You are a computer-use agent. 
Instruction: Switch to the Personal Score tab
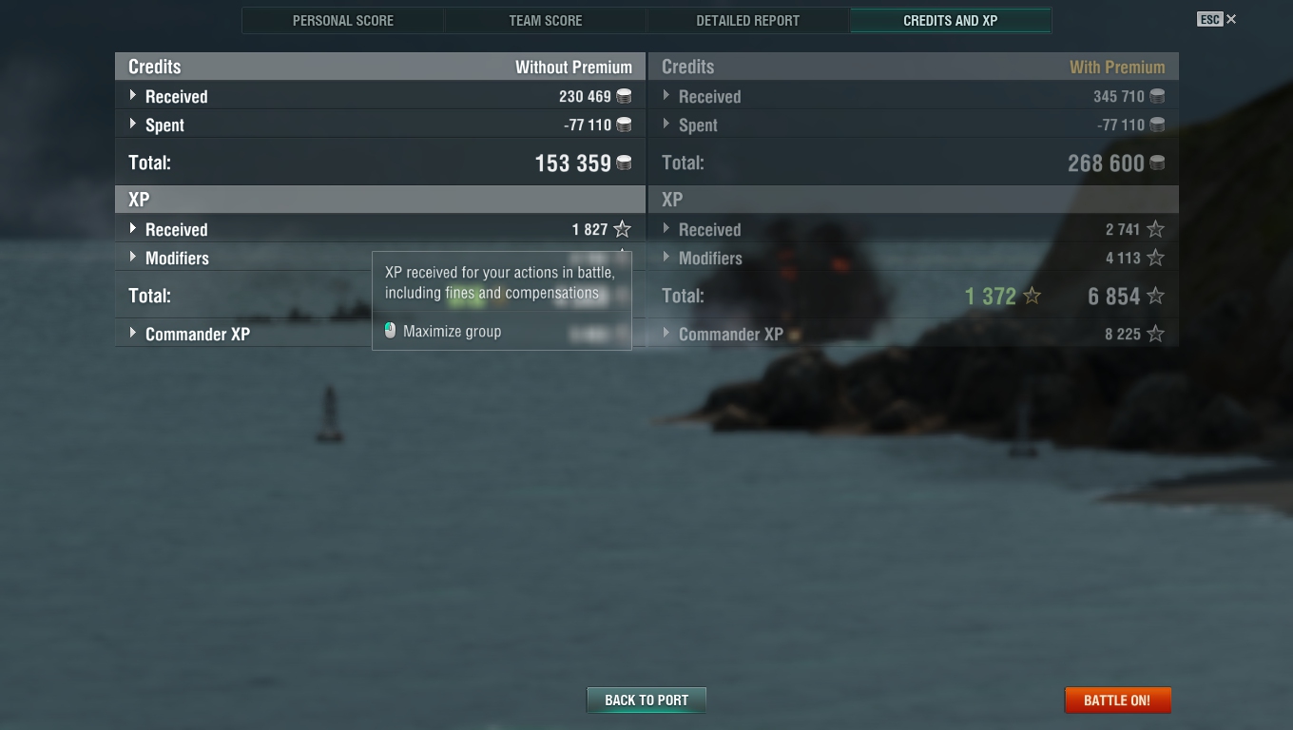pyautogui.click(x=343, y=20)
